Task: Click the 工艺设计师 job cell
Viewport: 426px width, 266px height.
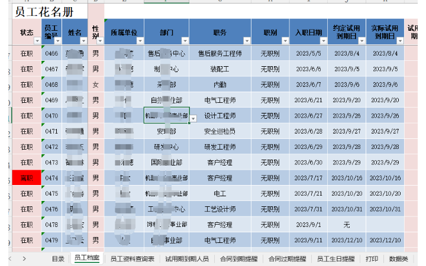Action: (x=220, y=209)
